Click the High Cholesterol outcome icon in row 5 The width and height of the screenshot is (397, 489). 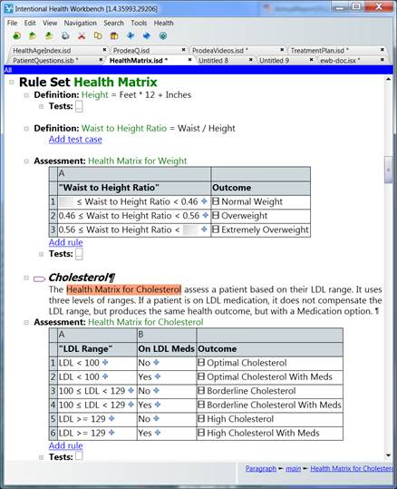(201, 419)
